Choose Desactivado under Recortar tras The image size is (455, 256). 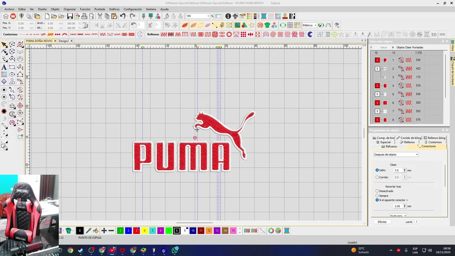[x=377, y=191]
